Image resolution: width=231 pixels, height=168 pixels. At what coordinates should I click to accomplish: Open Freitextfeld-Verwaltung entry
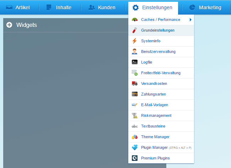click(x=161, y=73)
